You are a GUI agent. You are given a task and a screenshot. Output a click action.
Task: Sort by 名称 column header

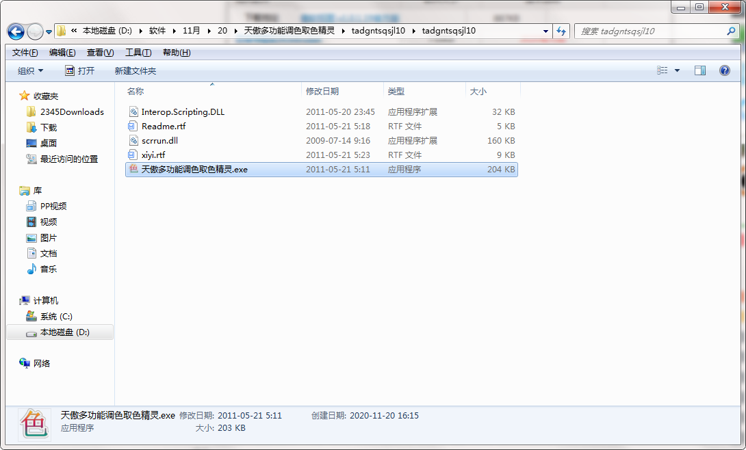click(x=213, y=91)
